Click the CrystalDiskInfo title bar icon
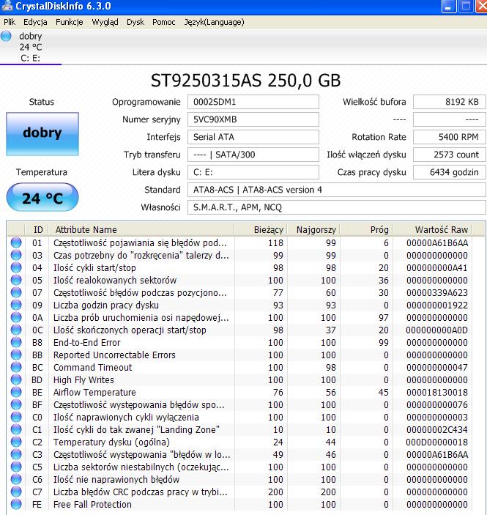The height and width of the screenshot is (515, 487). [x=7, y=6]
